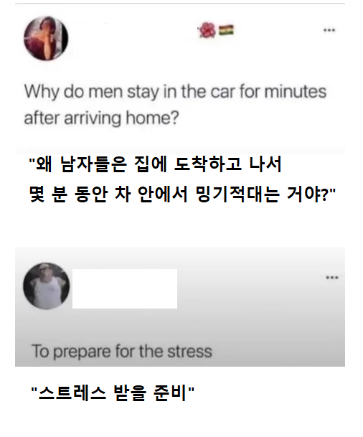
Task: Click the text 'after arriving home?'
Action: tap(101, 118)
